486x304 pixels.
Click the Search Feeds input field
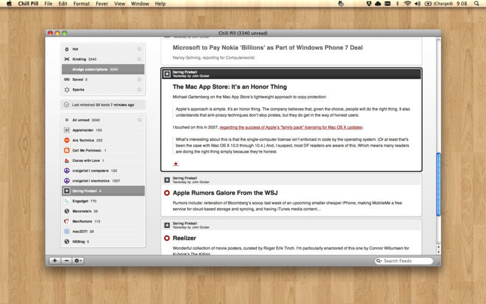click(404, 261)
